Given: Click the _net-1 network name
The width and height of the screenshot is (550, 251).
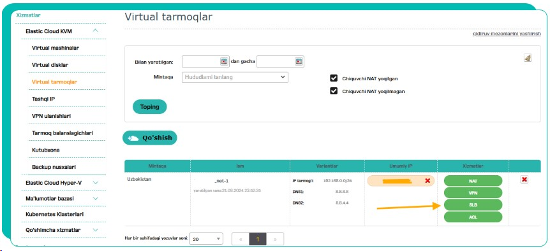Looking at the screenshot, I should [221, 181].
